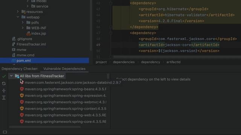Collapse the webapp folder

tap(18, 17)
